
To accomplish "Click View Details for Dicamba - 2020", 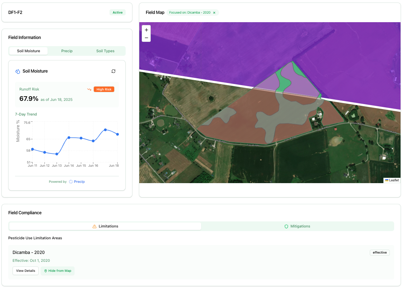I will pos(25,271).
